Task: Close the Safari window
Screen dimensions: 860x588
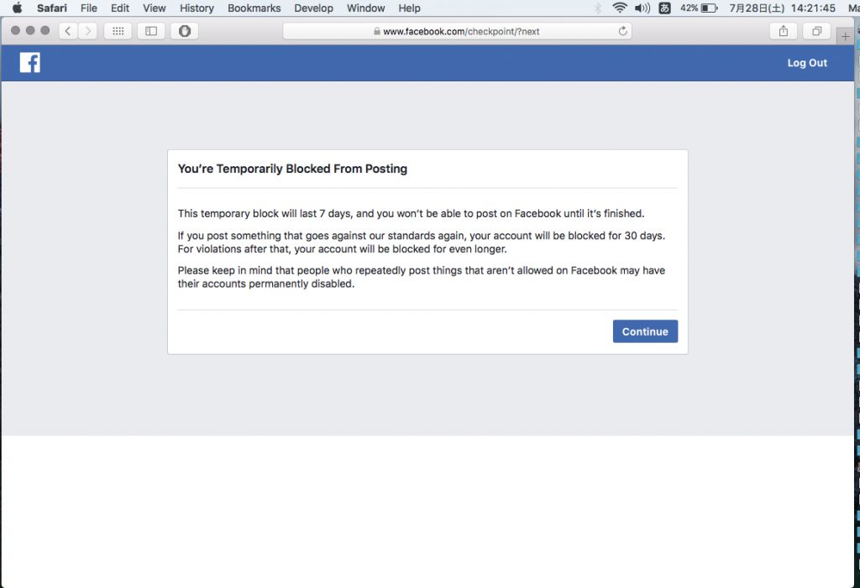Action: pyautogui.click(x=15, y=31)
